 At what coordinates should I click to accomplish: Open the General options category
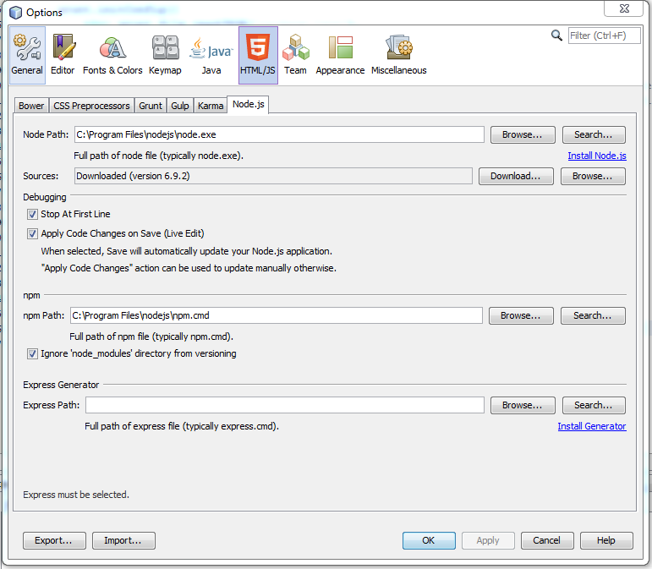[27, 55]
